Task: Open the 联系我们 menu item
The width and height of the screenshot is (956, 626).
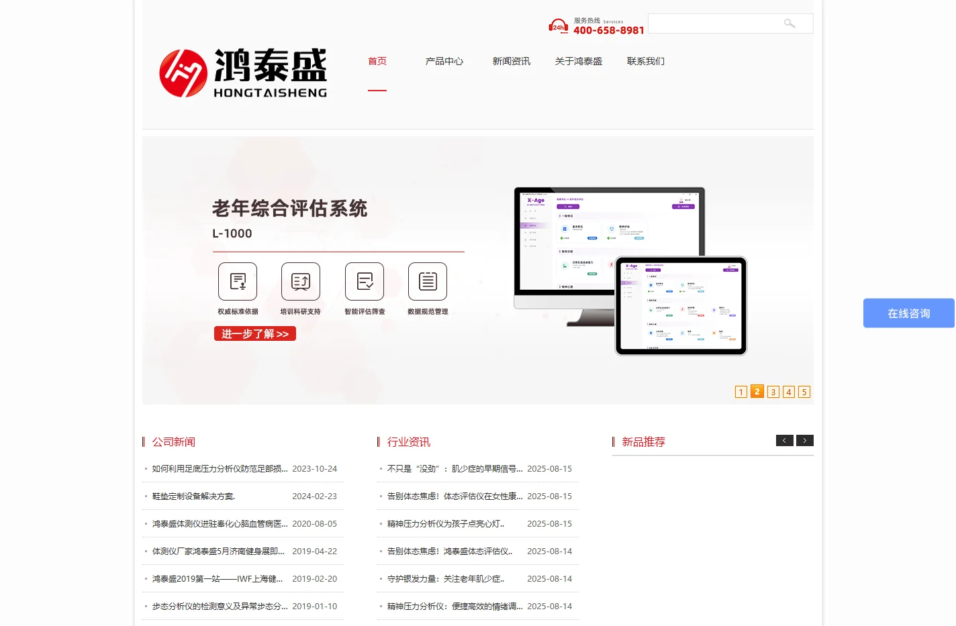Action: 646,61
